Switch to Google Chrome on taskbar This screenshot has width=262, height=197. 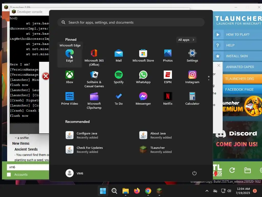[148, 191]
